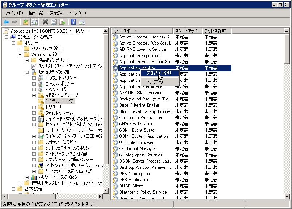Click the アカウント ポリシー icon
This screenshot has height=209, width=292.
coord(41,78)
